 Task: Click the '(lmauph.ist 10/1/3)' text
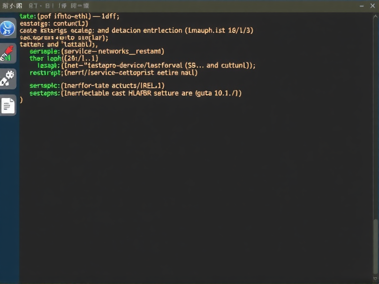click(219, 30)
